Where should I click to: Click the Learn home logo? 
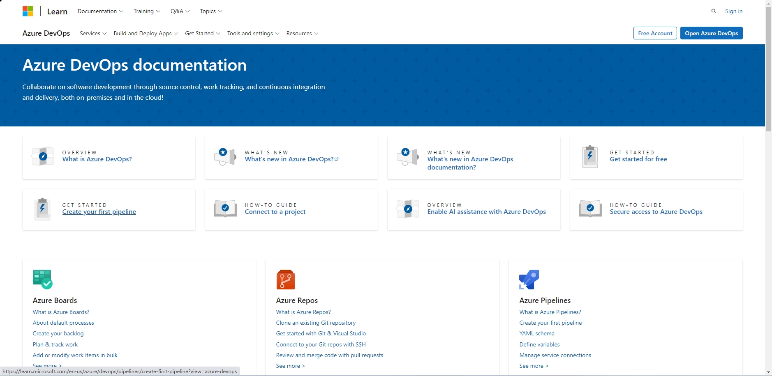click(57, 11)
